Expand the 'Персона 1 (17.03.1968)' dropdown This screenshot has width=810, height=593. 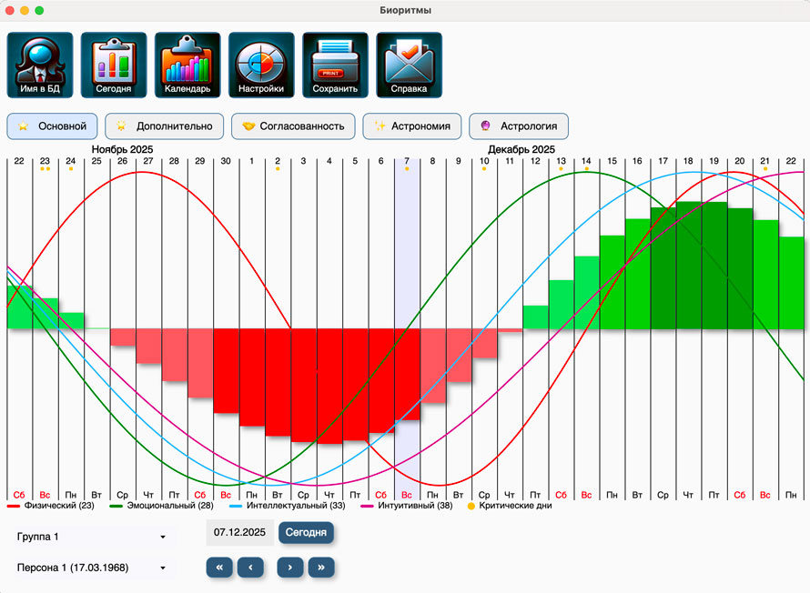click(x=91, y=568)
